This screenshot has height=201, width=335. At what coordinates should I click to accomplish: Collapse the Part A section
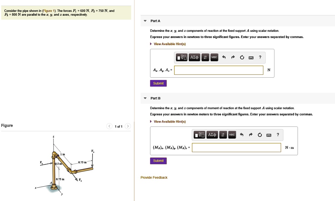145,21
